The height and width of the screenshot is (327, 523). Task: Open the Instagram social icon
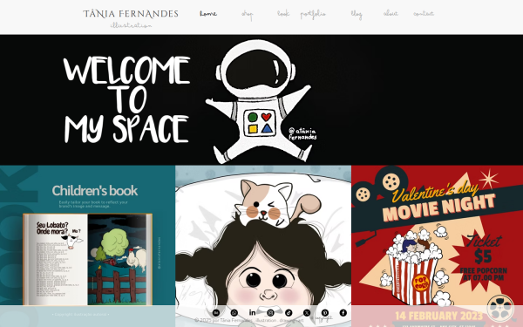click(270, 313)
